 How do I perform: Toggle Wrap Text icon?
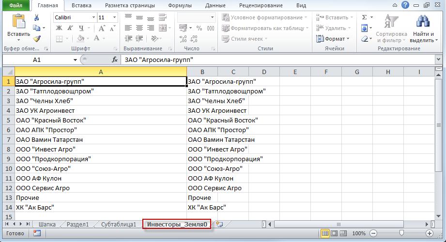pyautogui.click(x=163, y=17)
